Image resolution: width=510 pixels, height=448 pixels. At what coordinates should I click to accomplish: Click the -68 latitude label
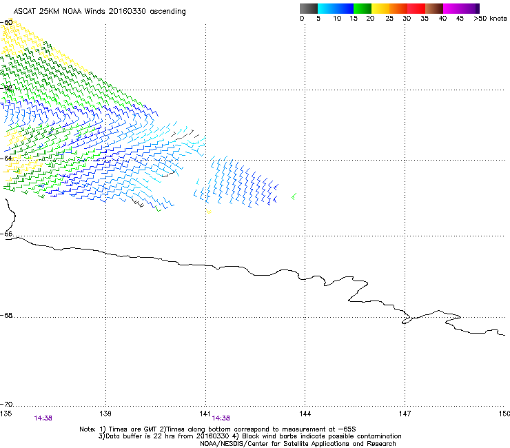pos(6,316)
